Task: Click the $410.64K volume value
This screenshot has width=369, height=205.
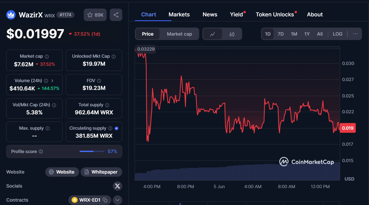Action: click(x=22, y=89)
